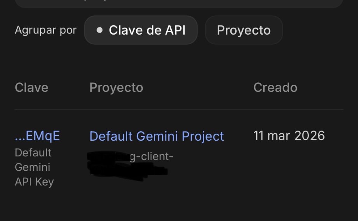The width and height of the screenshot is (358, 221).
Task: Click the Clave column header
Action: (31, 87)
